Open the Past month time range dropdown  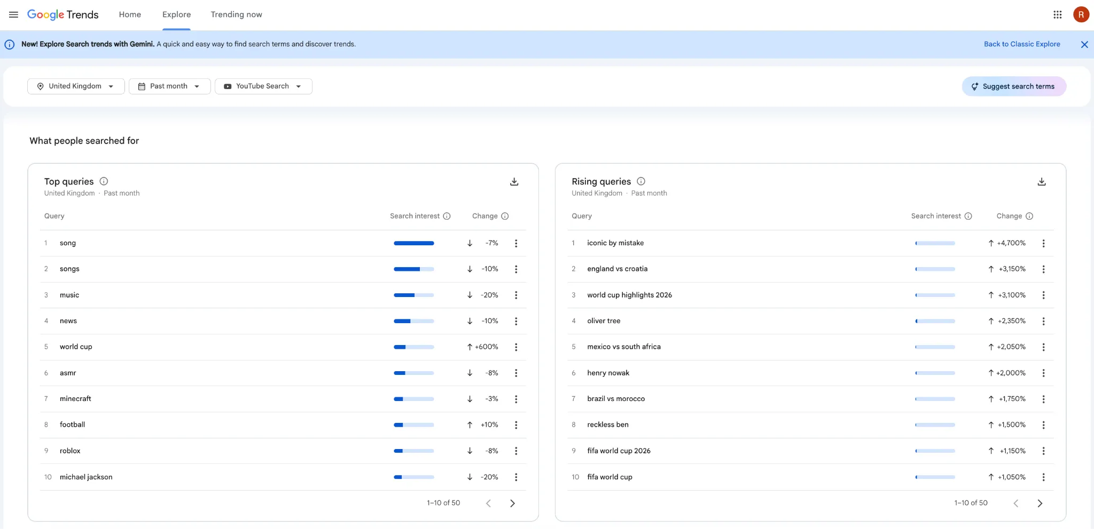(169, 86)
